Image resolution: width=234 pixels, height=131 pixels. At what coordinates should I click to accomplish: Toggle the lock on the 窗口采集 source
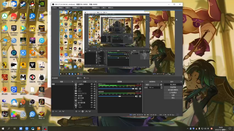94,98
